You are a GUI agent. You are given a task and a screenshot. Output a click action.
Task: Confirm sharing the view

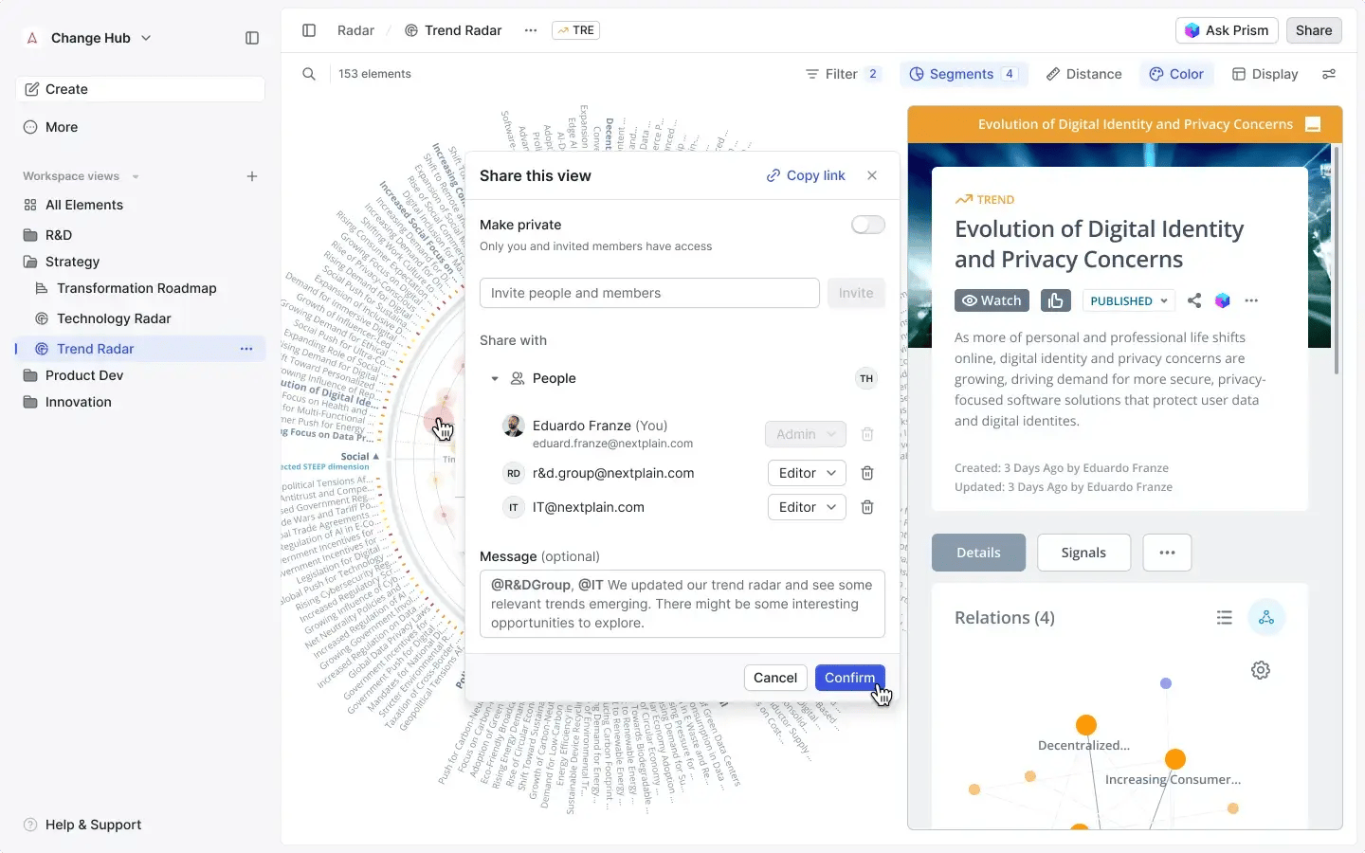[x=849, y=678]
